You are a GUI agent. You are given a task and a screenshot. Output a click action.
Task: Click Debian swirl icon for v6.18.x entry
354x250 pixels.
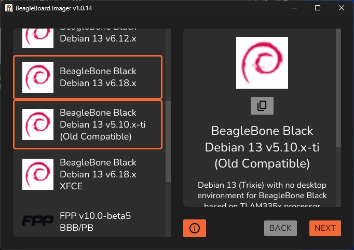(x=38, y=77)
